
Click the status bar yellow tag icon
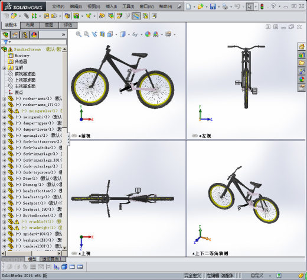301,275
